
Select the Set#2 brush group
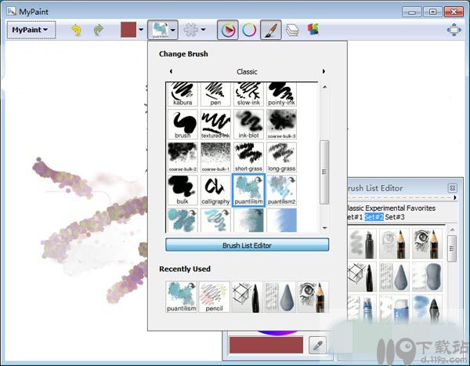click(x=374, y=216)
